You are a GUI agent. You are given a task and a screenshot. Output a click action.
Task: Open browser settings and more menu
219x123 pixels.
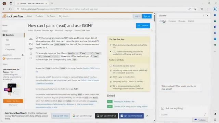coord(208,9)
